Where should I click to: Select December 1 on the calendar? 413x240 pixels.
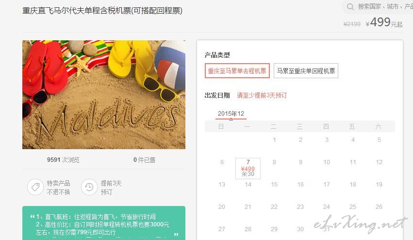coord(274,140)
